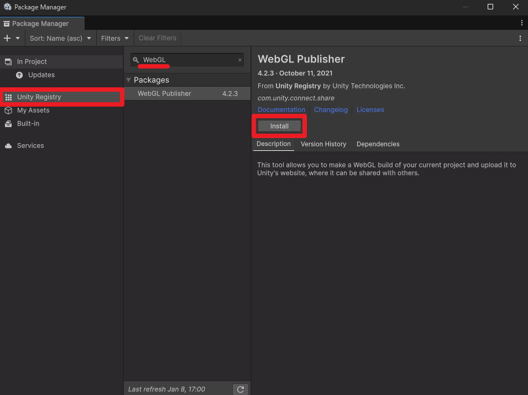
Task: Clear the search field with the x
Action: [240, 60]
